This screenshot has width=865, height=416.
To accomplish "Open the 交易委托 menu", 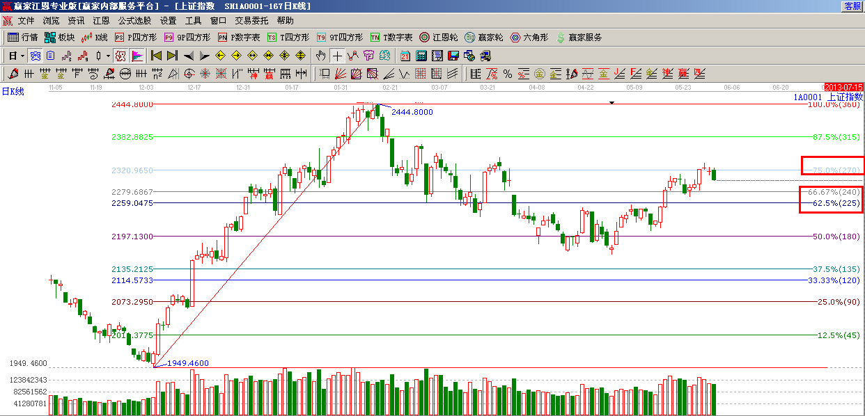I will pos(251,21).
